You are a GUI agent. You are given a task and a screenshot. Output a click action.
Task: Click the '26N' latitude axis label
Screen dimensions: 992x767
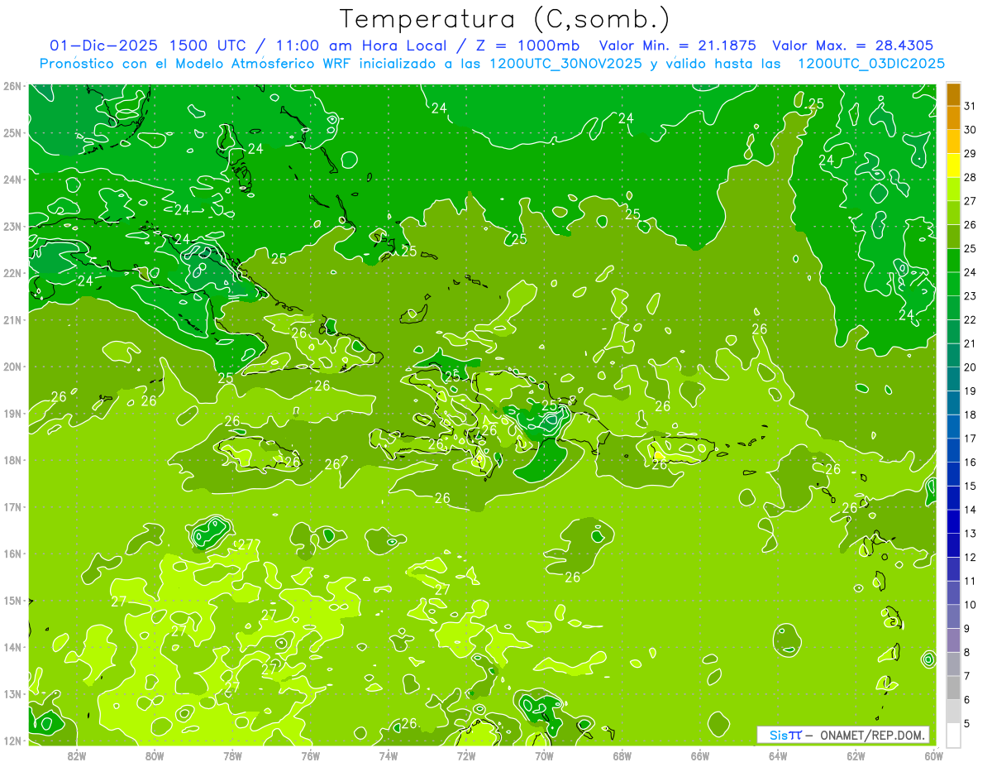(12, 85)
